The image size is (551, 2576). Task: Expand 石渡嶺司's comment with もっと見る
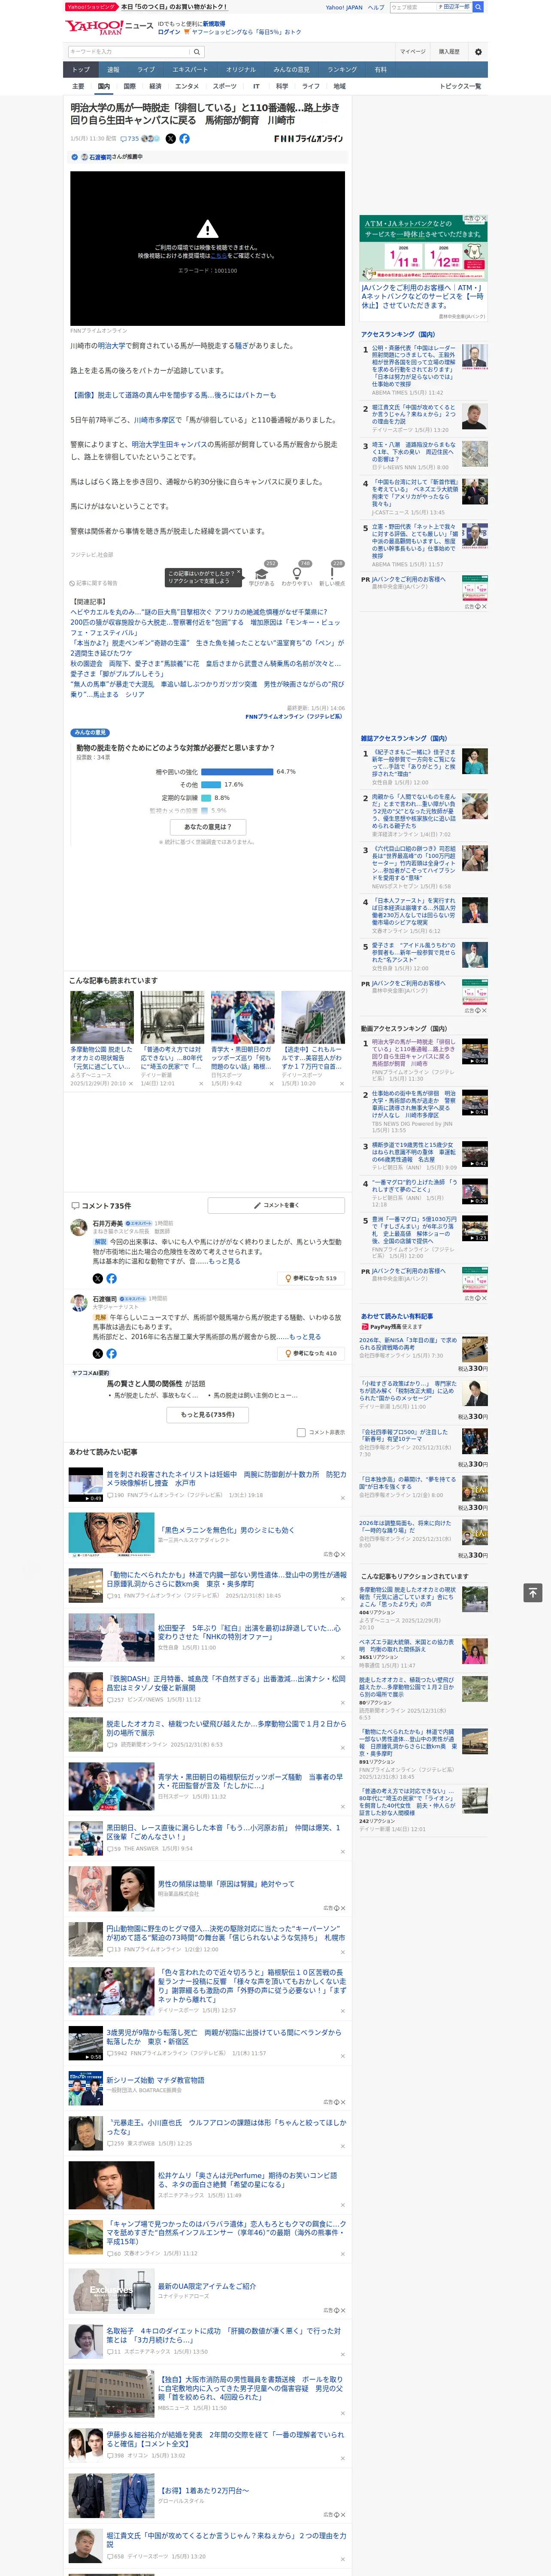(306, 1336)
